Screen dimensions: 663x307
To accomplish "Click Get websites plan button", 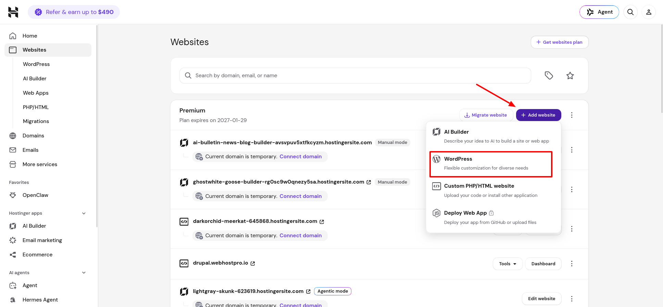I will coord(560,42).
